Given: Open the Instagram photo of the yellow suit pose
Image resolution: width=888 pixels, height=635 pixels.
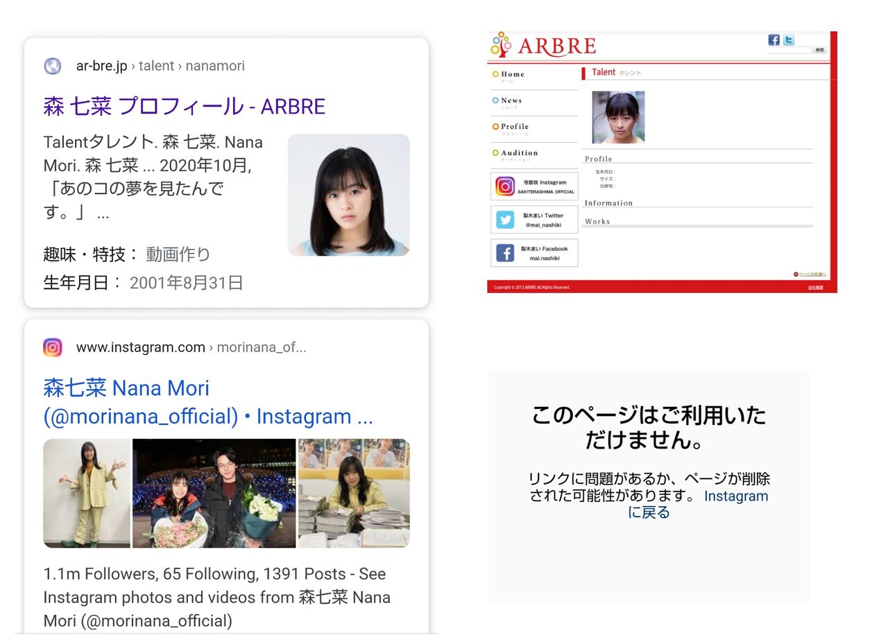Looking at the screenshot, I should pyautogui.click(x=87, y=493).
